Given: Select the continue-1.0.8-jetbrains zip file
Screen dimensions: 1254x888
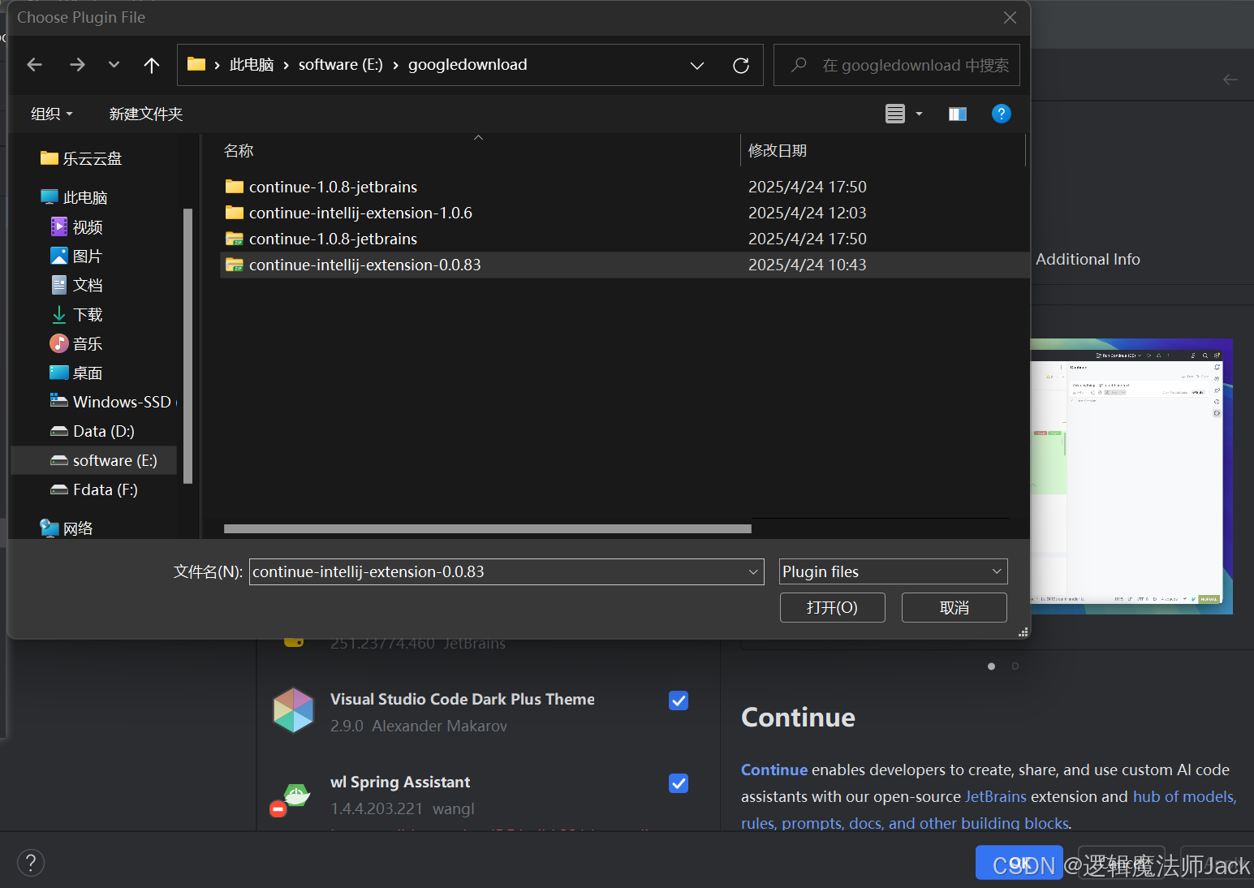Looking at the screenshot, I should 333,239.
